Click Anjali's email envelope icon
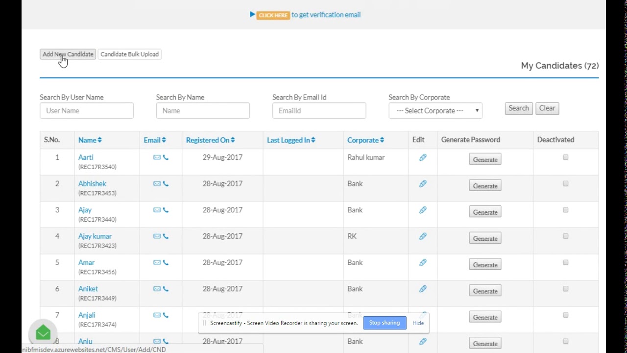This screenshot has width=627, height=353. (157, 315)
